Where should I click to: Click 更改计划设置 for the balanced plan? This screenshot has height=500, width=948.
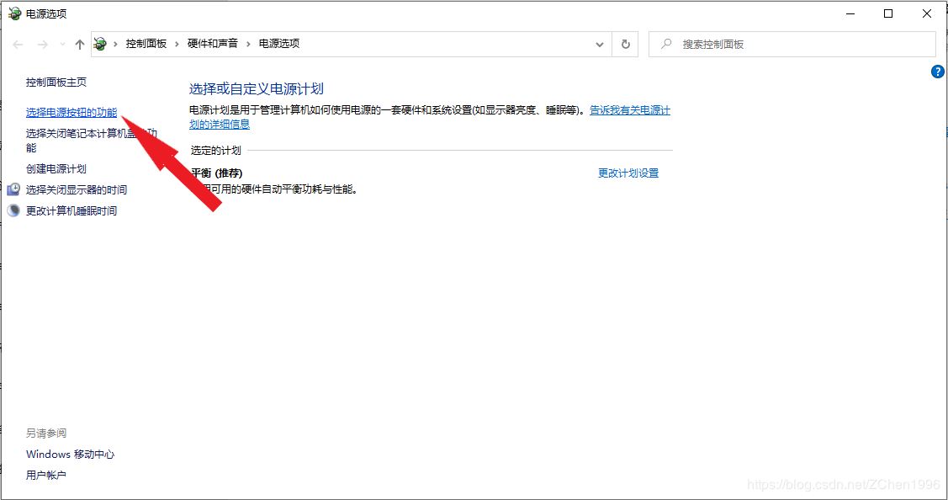click(x=628, y=173)
